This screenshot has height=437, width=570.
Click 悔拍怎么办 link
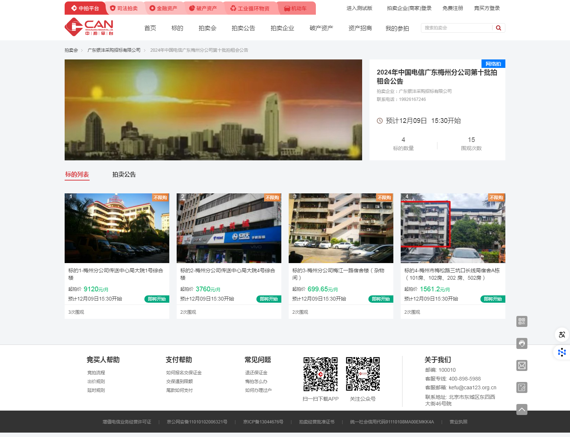tap(256, 382)
